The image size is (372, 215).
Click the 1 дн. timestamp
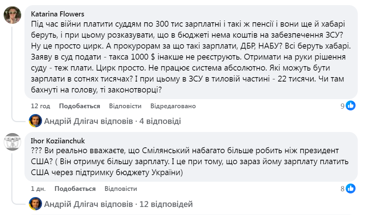tap(38, 189)
